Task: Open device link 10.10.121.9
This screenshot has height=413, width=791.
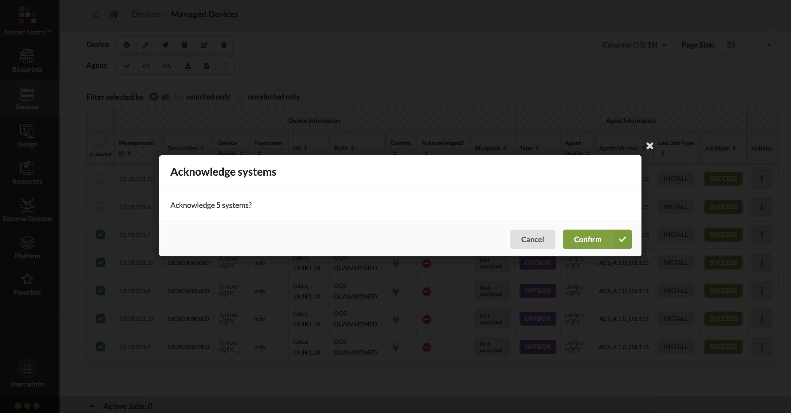Action: (x=135, y=347)
